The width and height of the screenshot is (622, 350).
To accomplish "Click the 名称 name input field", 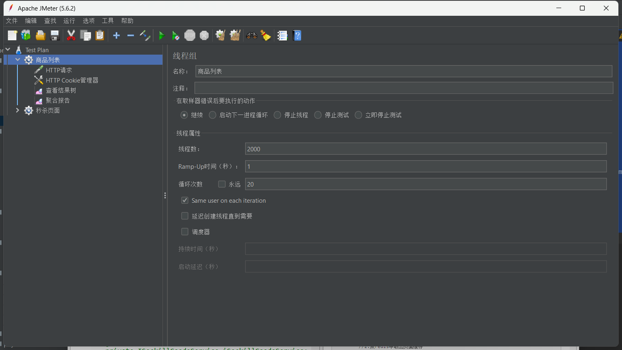I will (x=404, y=71).
